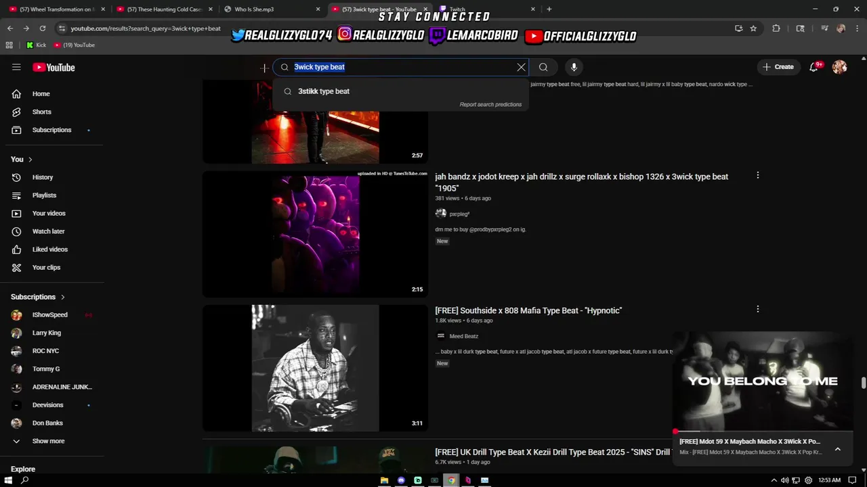The width and height of the screenshot is (867, 487).
Task: Switch to These Haunting Cold Cases tab
Action: click(165, 9)
